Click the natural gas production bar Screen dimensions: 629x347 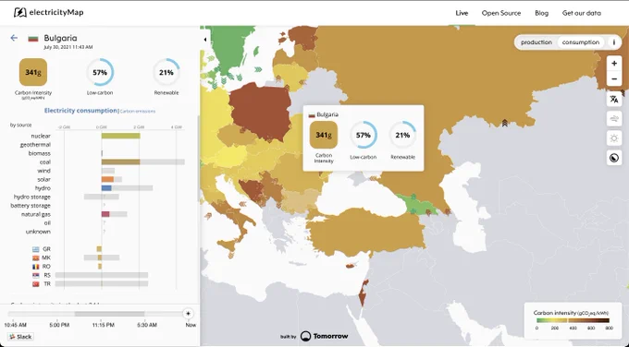pyautogui.click(x=105, y=214)
